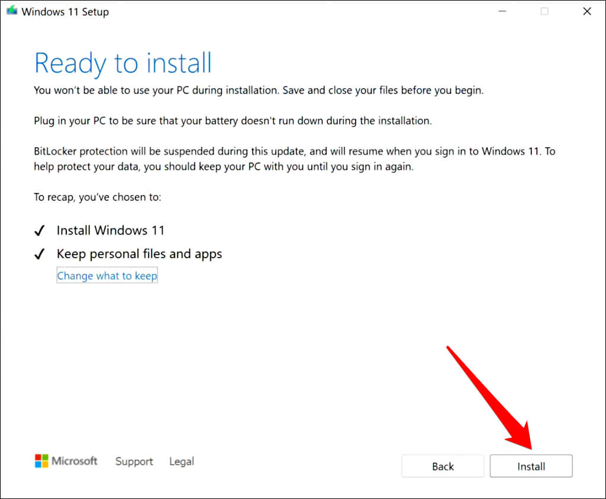
Task: Click the checkmark beside Install Windows 11
Action: (x=40, y=231)
